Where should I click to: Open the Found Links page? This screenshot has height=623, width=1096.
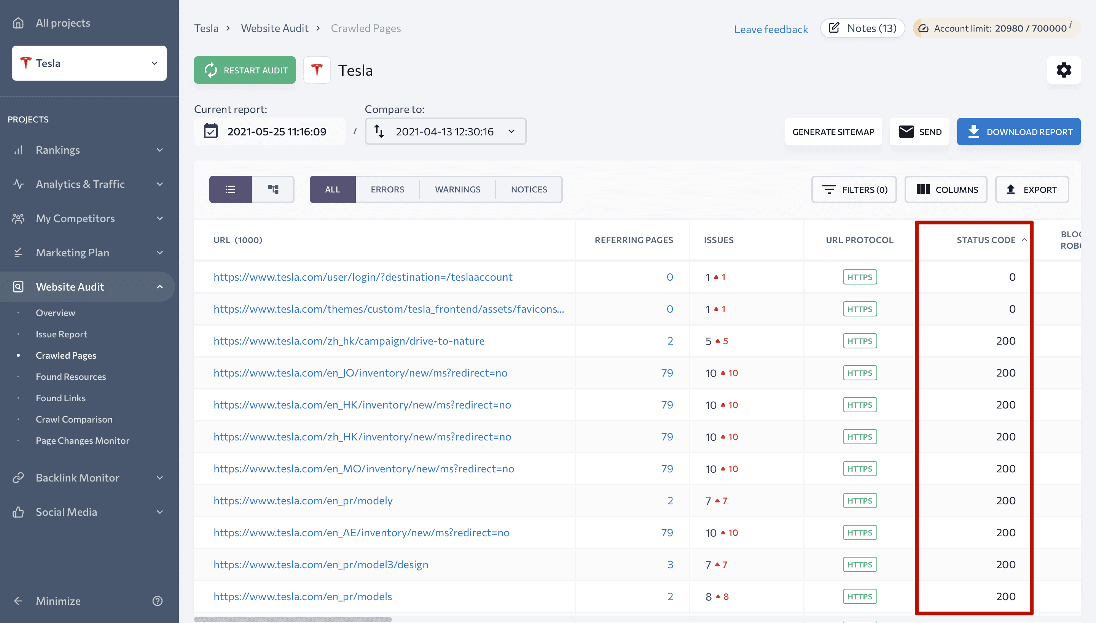pyautogui.click(x=61, y=398)
